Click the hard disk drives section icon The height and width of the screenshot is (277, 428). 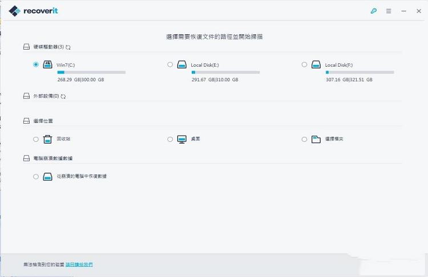pyautogui.click(x=26, y=47)
